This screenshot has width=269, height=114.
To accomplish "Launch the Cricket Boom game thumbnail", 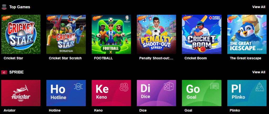I will click(201, 34).
